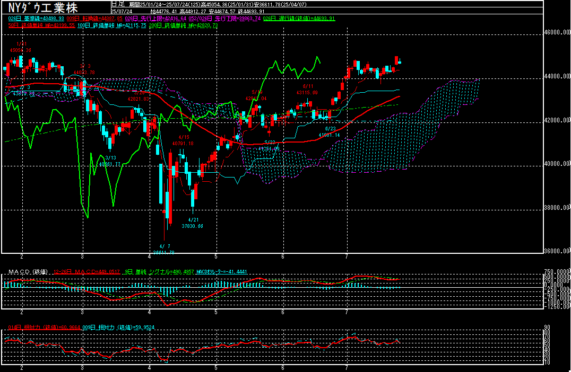Click the 052/026日 先行下限 legend
This screenshot has height=372, width=571.
point(224,18)
